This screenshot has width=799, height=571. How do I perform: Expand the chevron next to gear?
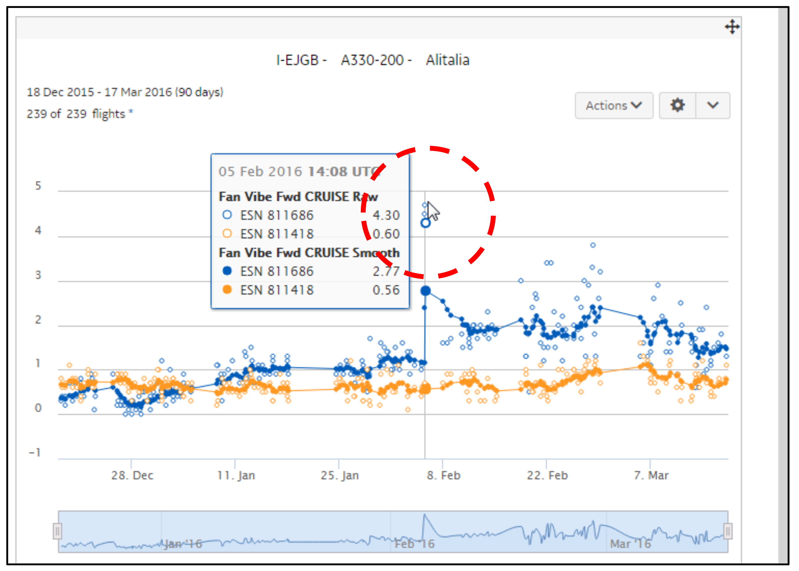coord(713,105)
